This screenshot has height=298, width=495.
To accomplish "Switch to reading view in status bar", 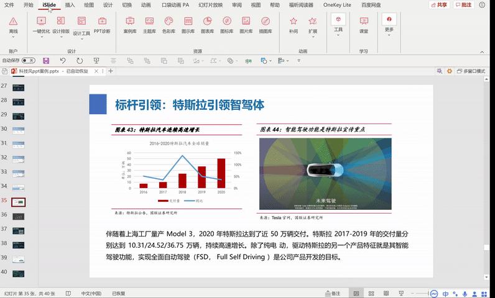I will [386, 293].
